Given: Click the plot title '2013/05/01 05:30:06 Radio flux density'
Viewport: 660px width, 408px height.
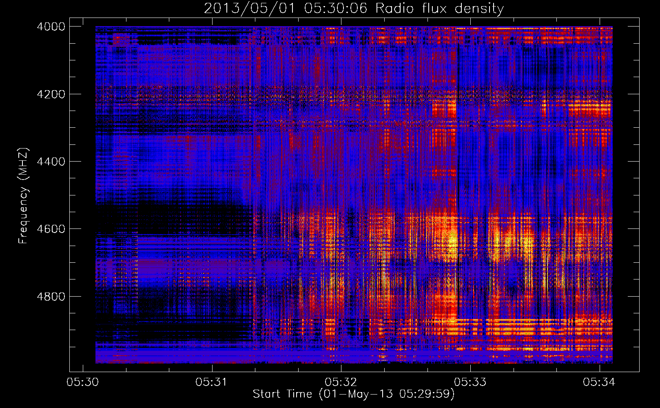Looking at the screenshot, I should (354, 9).
